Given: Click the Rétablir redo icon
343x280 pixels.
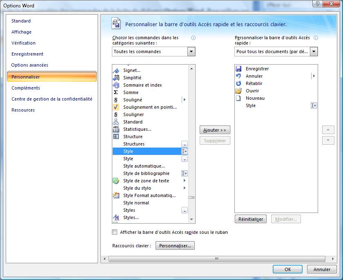Looking at the screenshot, I should point(238,83).
